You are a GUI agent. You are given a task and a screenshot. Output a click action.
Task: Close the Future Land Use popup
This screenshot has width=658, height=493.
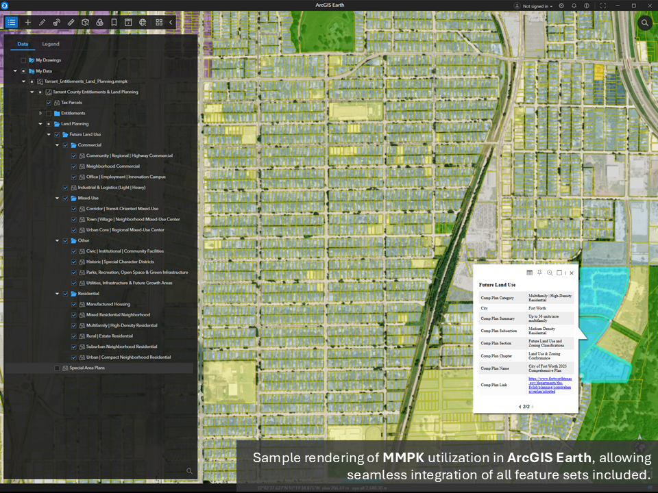coord(572,273)
